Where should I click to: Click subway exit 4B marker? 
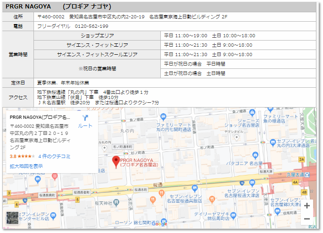(x=304, y=192)
